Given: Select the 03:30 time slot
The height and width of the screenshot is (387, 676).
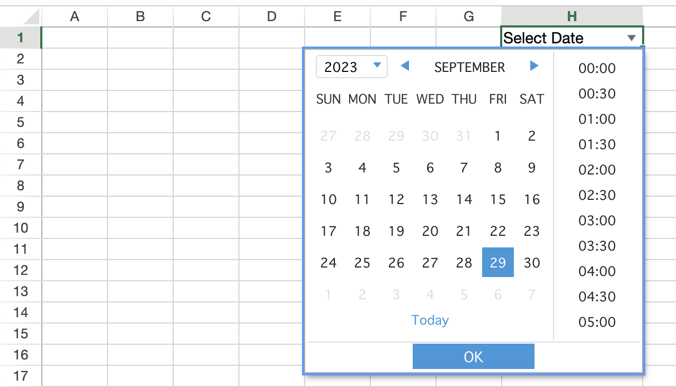Looking at the screenshot, I should point(597,246).
